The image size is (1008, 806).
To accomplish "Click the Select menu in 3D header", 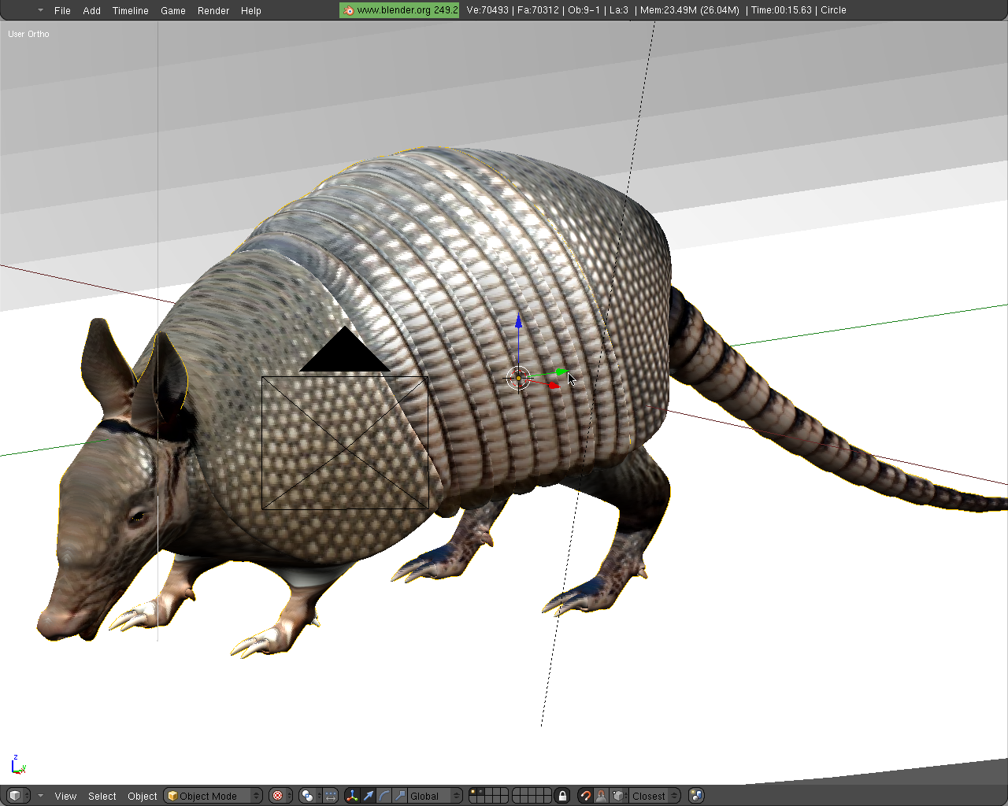I will click(102, 796).
